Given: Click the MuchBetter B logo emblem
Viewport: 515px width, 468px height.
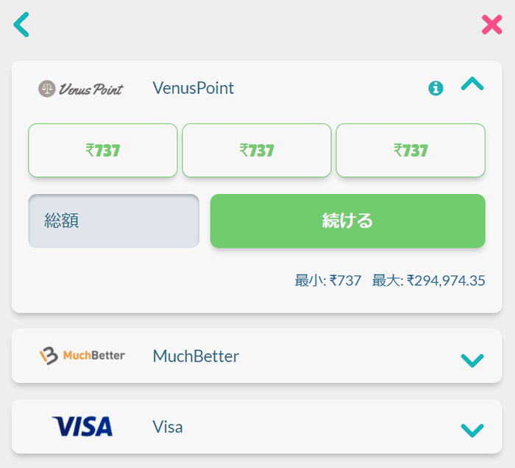Looking at the screenshot, I should [x=49, y=356].
